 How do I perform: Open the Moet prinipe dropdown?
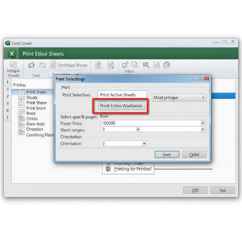pyautogui.click(x=179, y=98)
